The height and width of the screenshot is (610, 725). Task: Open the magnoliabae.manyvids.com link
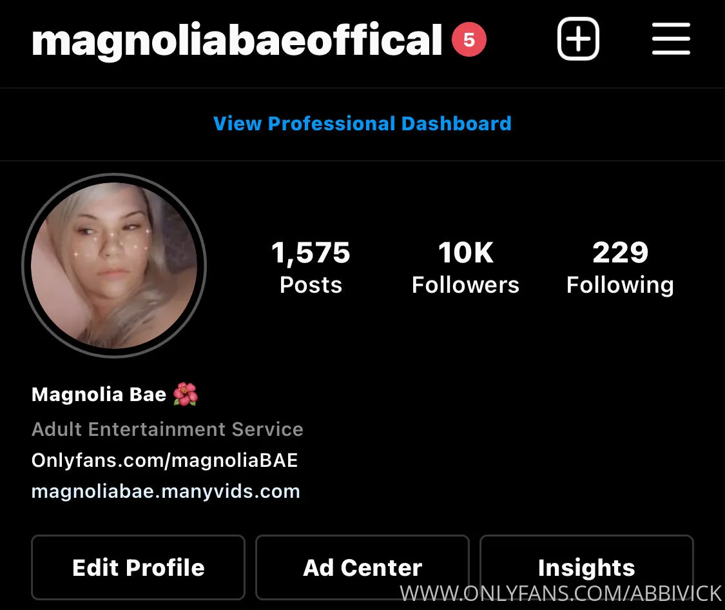(166, 491)
